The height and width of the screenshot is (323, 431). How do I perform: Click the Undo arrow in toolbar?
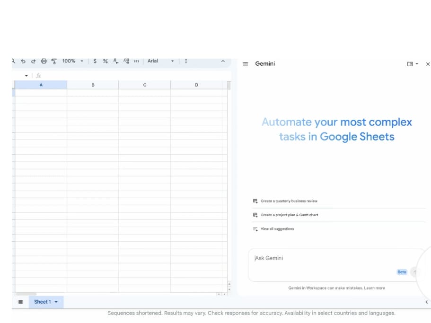pos(23,61)
